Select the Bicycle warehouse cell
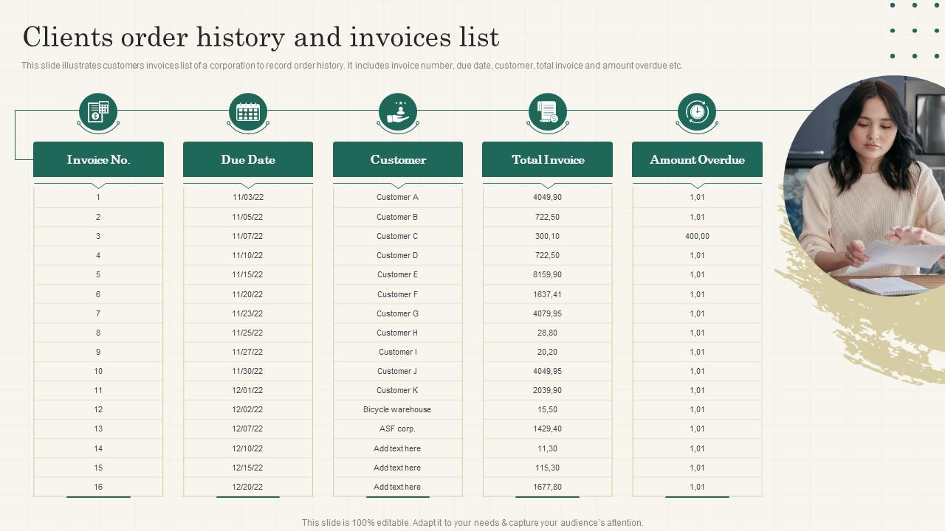Viewport: 945px width, 531px height. coord(398,409)
